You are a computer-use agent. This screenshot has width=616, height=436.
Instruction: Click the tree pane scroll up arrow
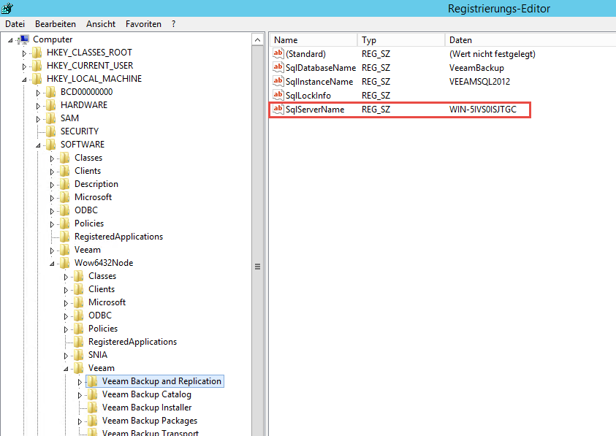click(x=257, y=39)
